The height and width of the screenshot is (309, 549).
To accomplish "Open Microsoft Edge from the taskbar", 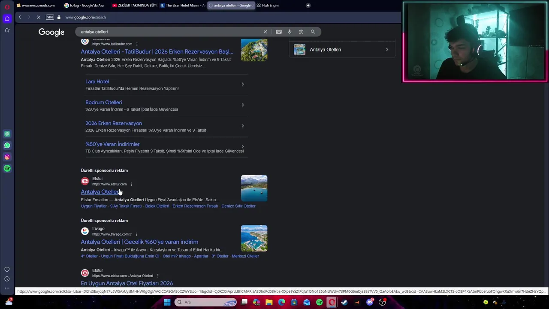I will click(281, 302).
